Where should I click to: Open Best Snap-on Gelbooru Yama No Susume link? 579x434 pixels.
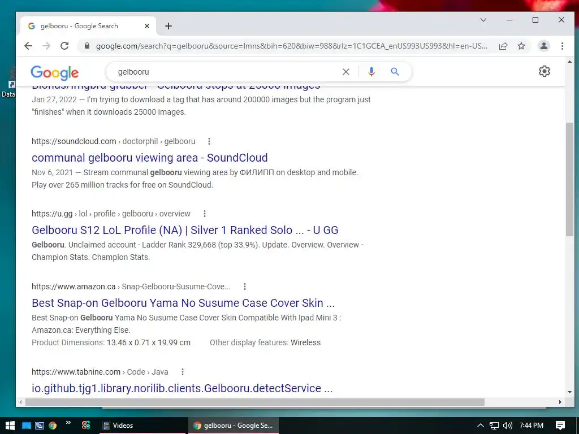[x=183, y=303]
